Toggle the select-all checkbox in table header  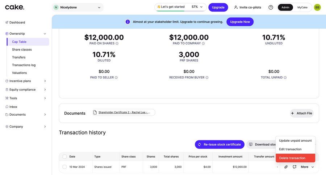click(x=64, y=157)
